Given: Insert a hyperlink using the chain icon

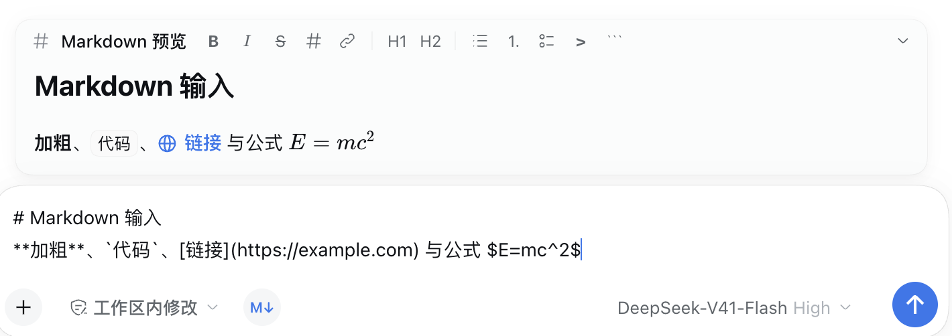Looking at the screenshot, I should click(x=347, y=41).
